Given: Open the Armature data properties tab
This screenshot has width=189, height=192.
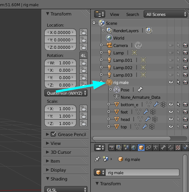Looking at the screenshot, I should tap(156, 148).
